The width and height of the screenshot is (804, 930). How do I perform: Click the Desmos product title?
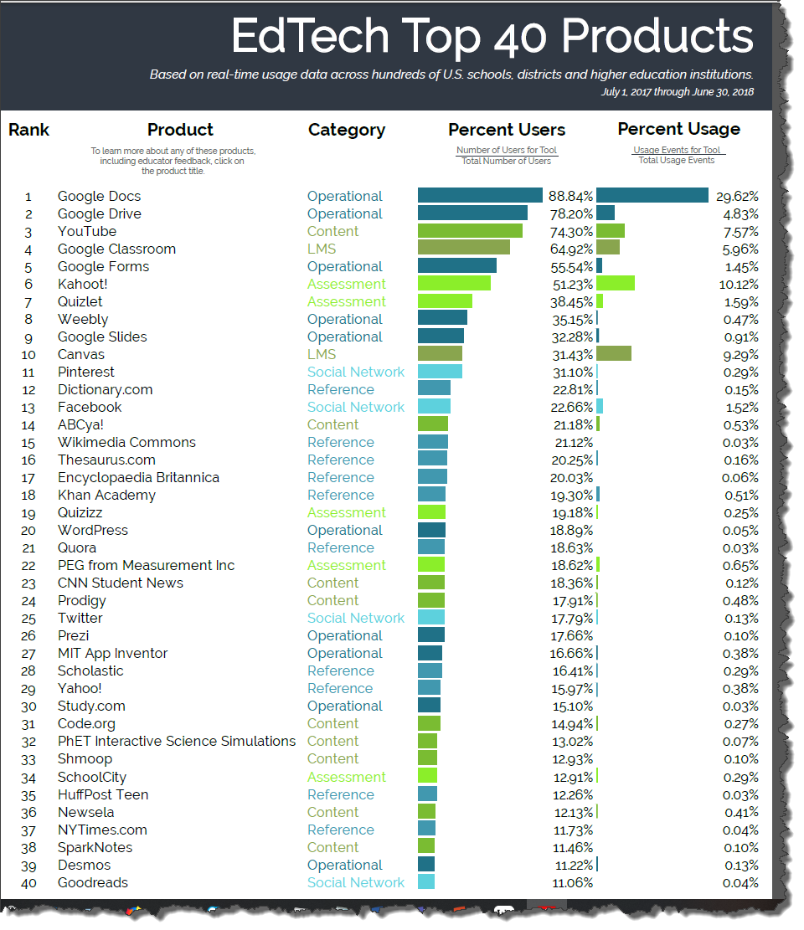coord(84,866)
